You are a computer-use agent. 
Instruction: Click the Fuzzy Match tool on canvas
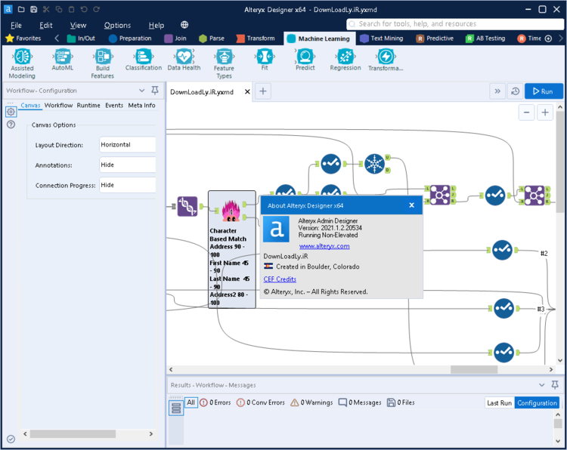coord(231,211)
